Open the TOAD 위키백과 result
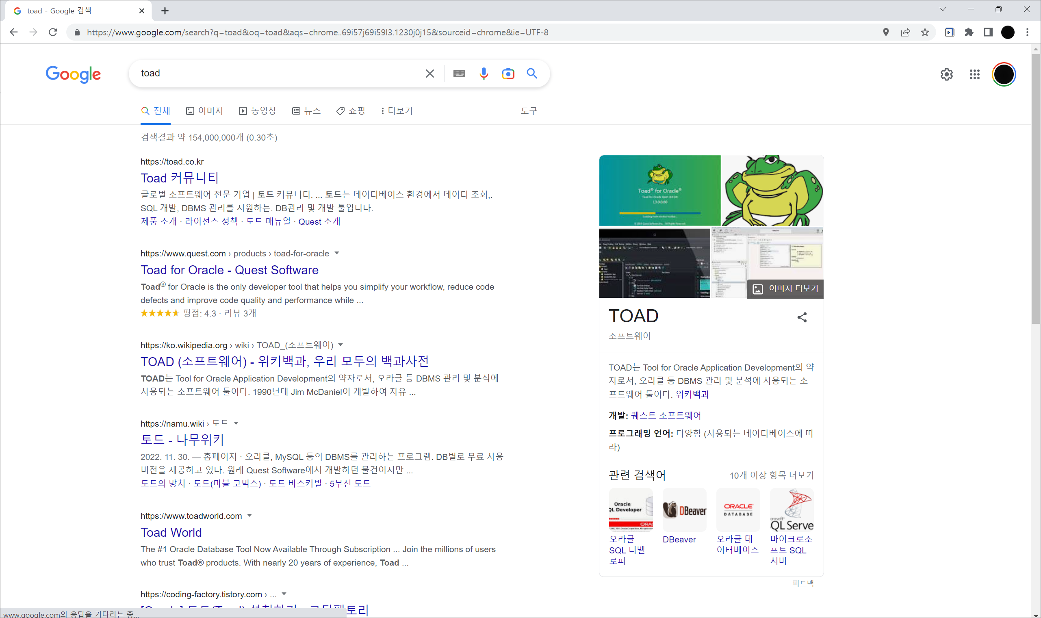This screenshot has height=618, width=1041. click(x=284, y=362)
